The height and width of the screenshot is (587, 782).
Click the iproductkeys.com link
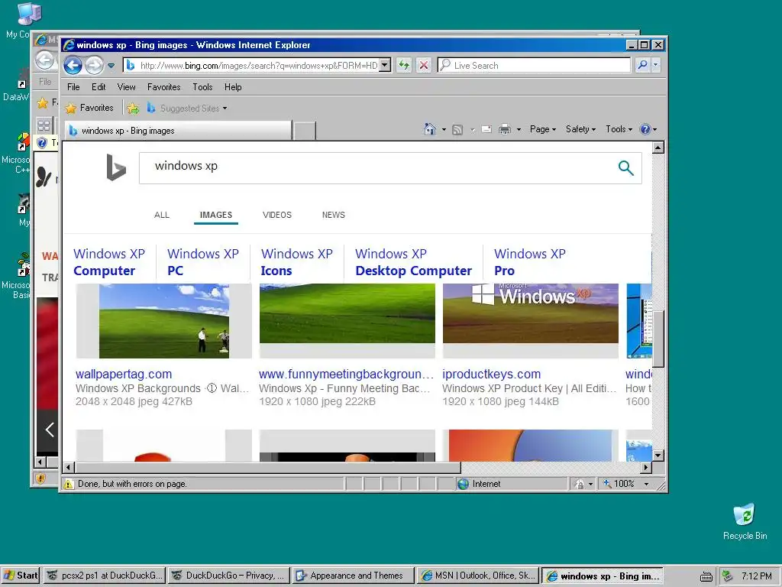click(x=491, y=374)
